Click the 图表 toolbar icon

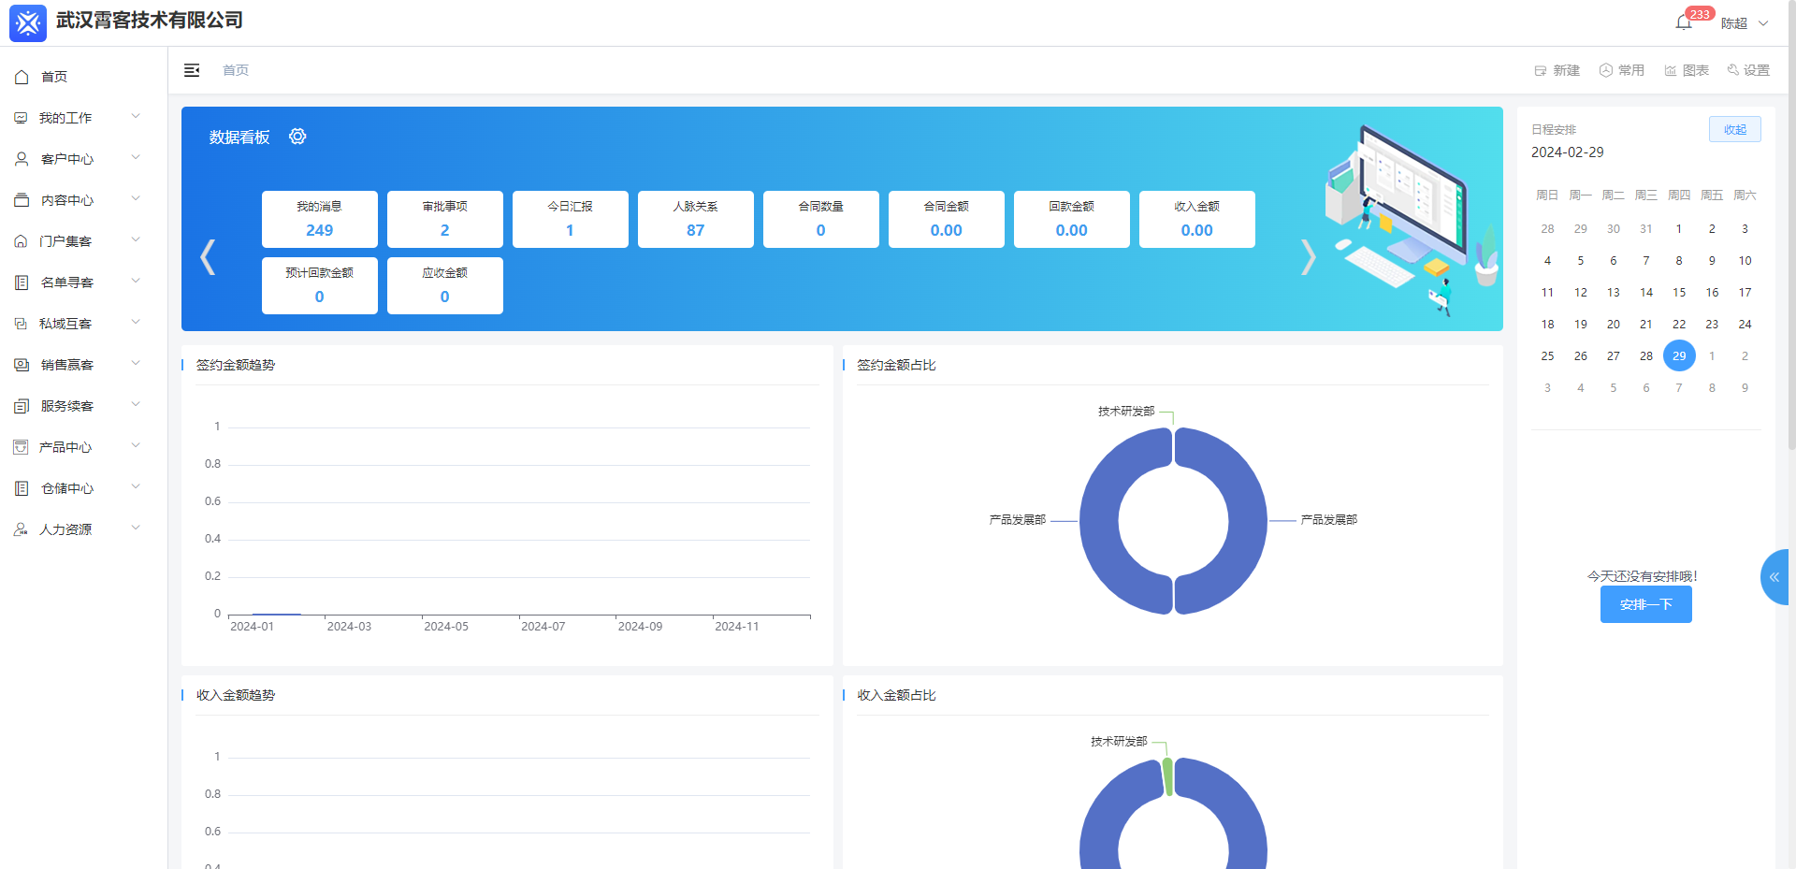(1671, 70)
